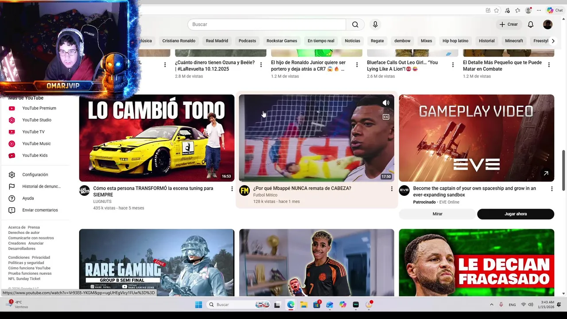567x319 pixels.
Task: Click the YouTube search magnifier button
Action: click(355, 24)
